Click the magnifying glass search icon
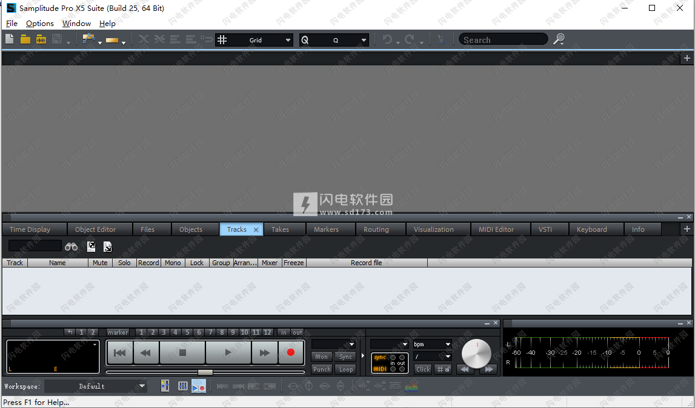695x408 pixels. pos(559,39)
